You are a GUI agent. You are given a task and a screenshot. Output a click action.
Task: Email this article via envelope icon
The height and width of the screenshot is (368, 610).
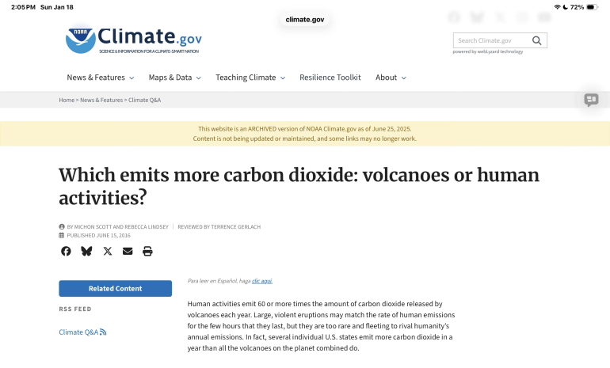(x=128, y=251)
